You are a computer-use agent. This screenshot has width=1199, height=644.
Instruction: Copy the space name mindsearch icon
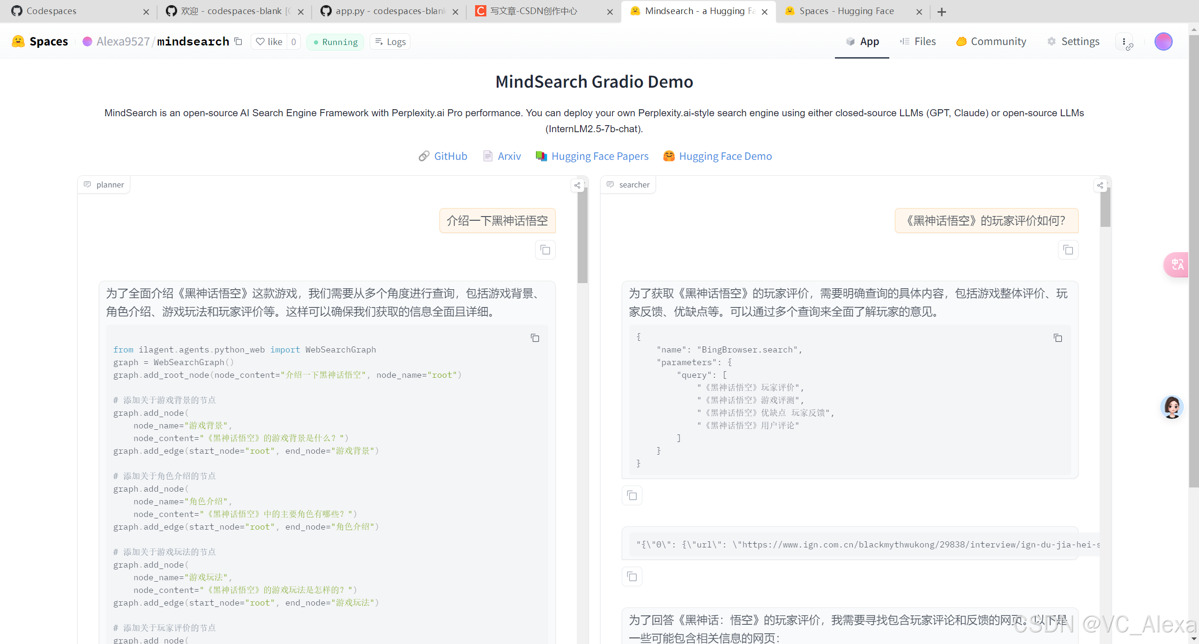coord(238,41)
